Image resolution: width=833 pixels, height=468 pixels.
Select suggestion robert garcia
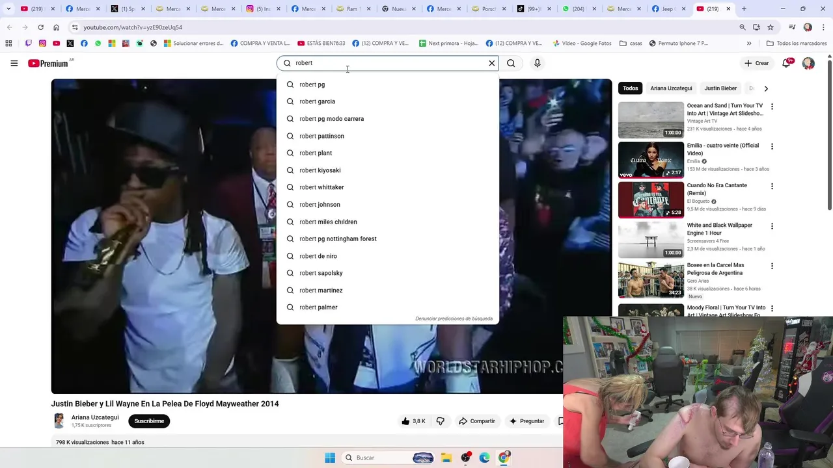pyautogui.click(x=388, y=101)
